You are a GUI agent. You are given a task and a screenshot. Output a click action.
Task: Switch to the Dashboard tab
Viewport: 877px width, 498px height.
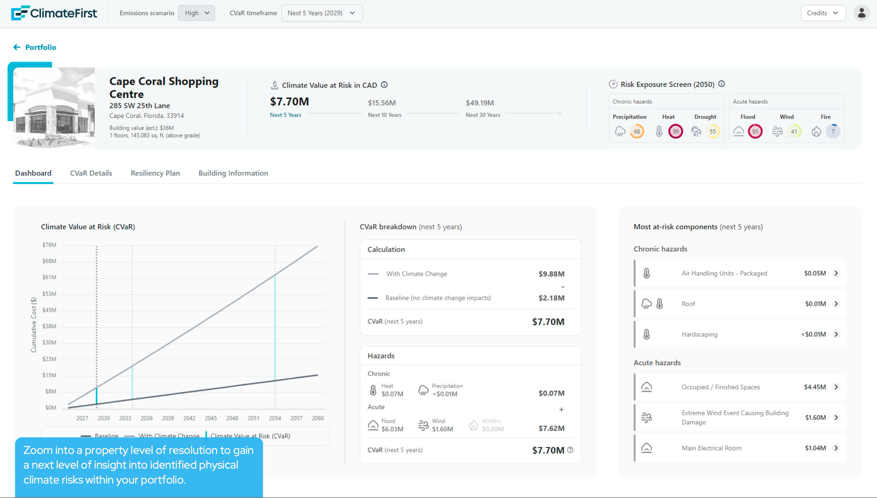point(33,173)
